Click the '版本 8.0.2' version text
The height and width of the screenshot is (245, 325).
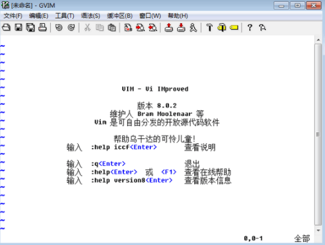pyautogui.click(x=156, y=105)
